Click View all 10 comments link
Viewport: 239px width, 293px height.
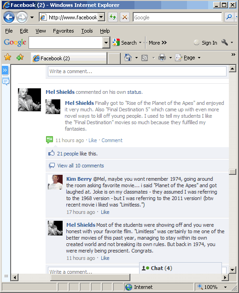[81, 166]
